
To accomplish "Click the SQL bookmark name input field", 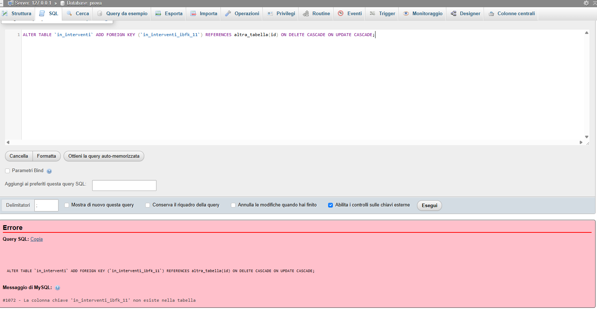I will click(124, 185).
